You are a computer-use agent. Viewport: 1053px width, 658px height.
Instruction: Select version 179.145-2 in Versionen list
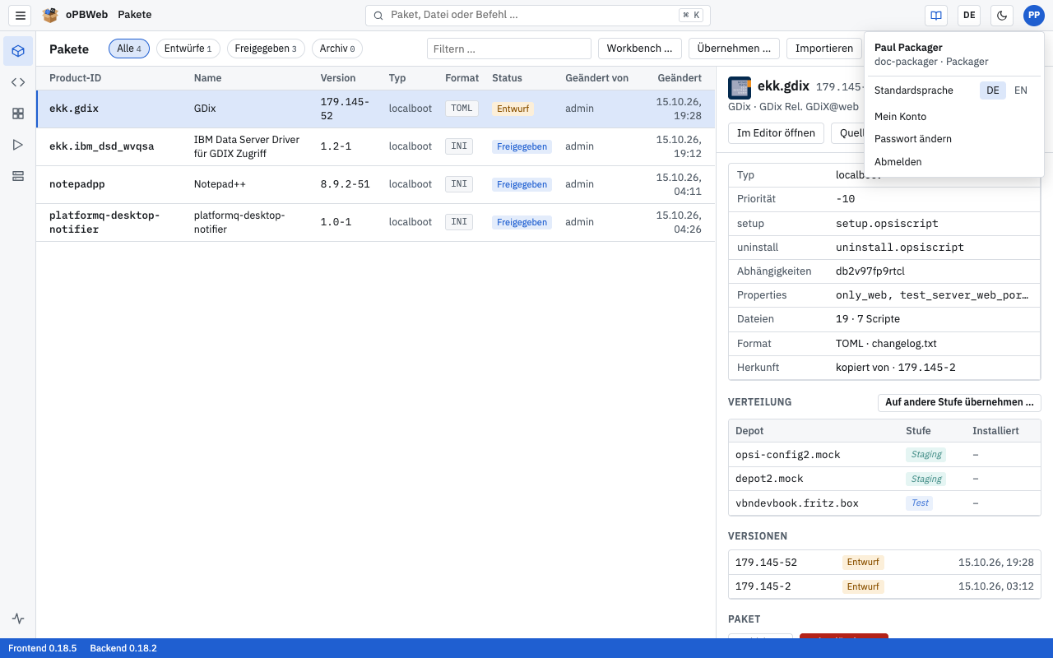884,586
